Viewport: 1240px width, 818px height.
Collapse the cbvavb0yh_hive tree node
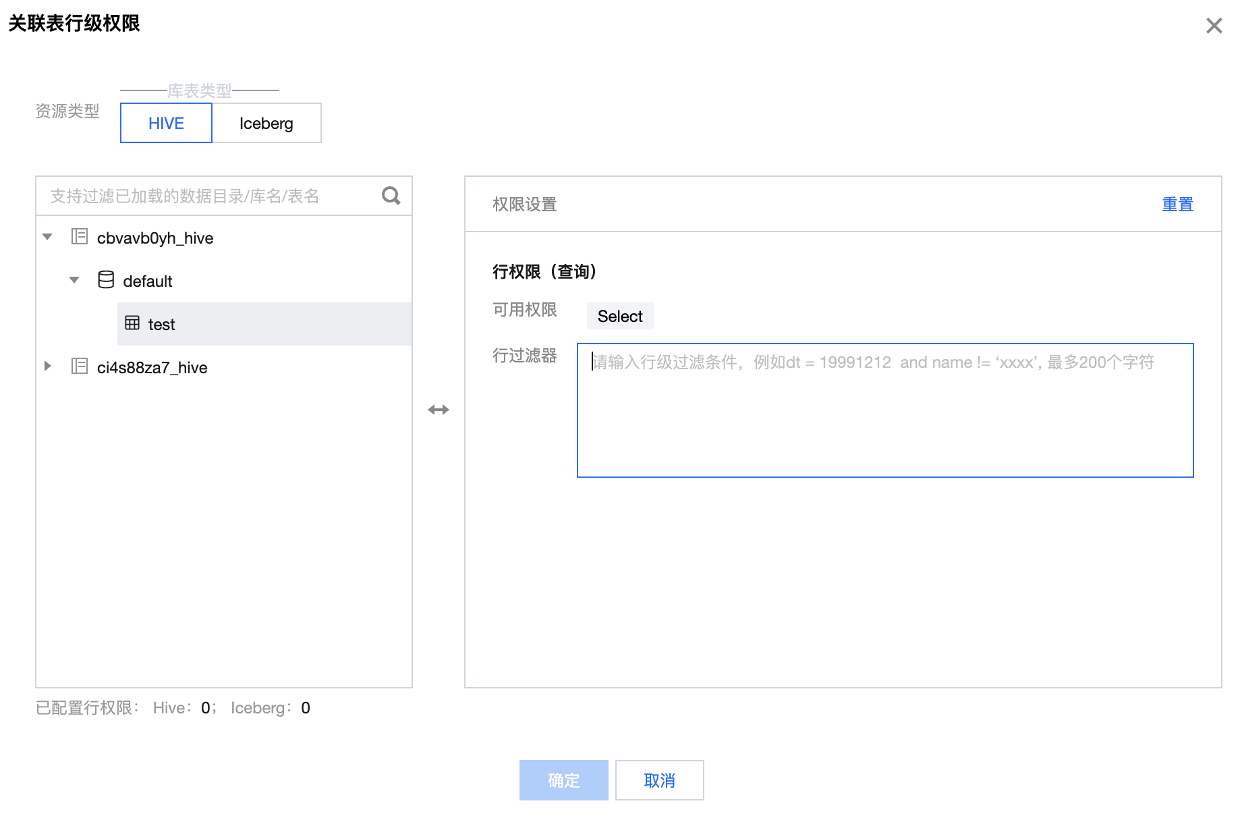[47, 237]
